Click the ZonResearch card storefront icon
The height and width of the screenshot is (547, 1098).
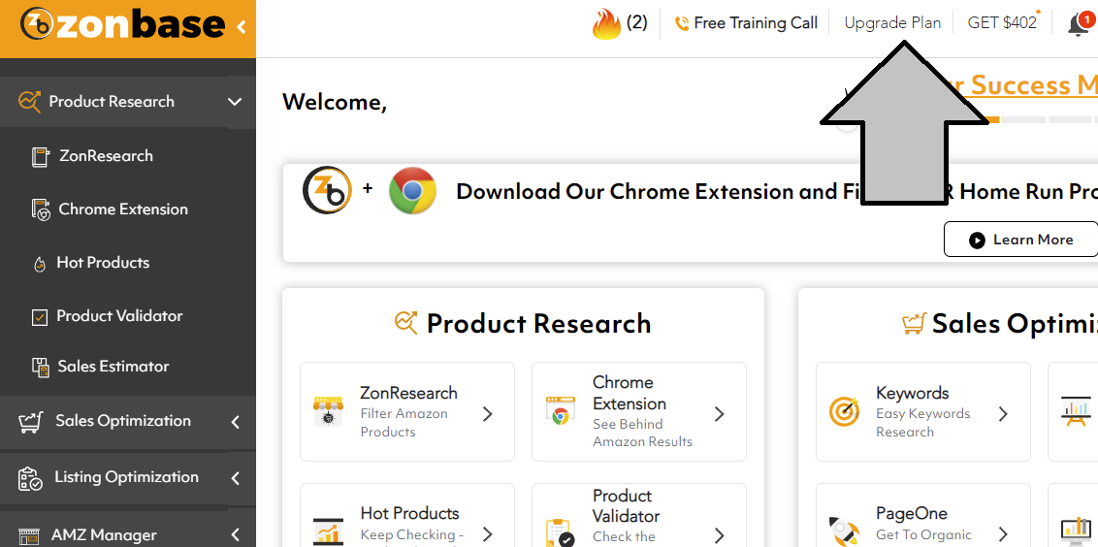click(x=329, y=412)
